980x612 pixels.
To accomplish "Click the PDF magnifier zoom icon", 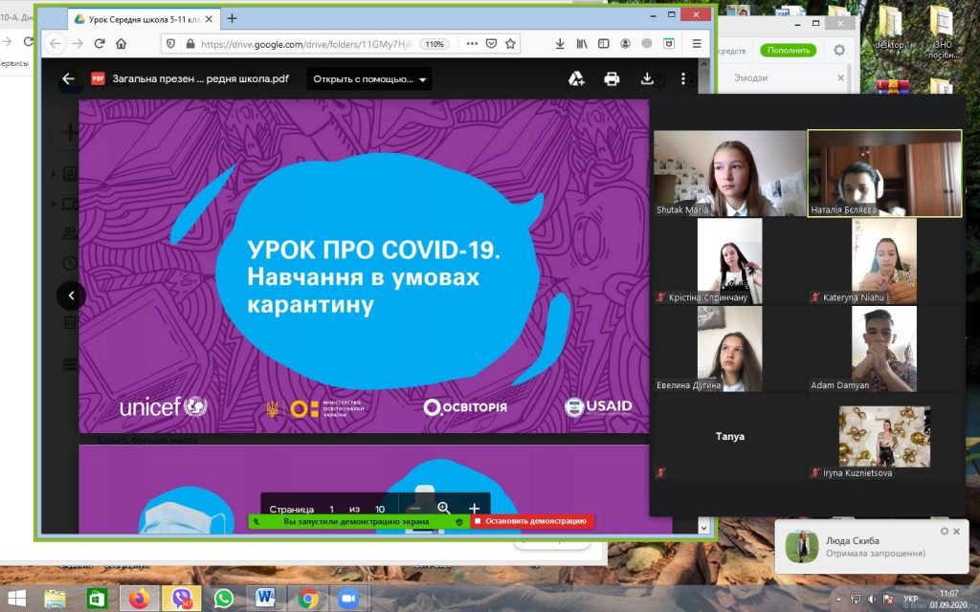I will pos(444,508).
